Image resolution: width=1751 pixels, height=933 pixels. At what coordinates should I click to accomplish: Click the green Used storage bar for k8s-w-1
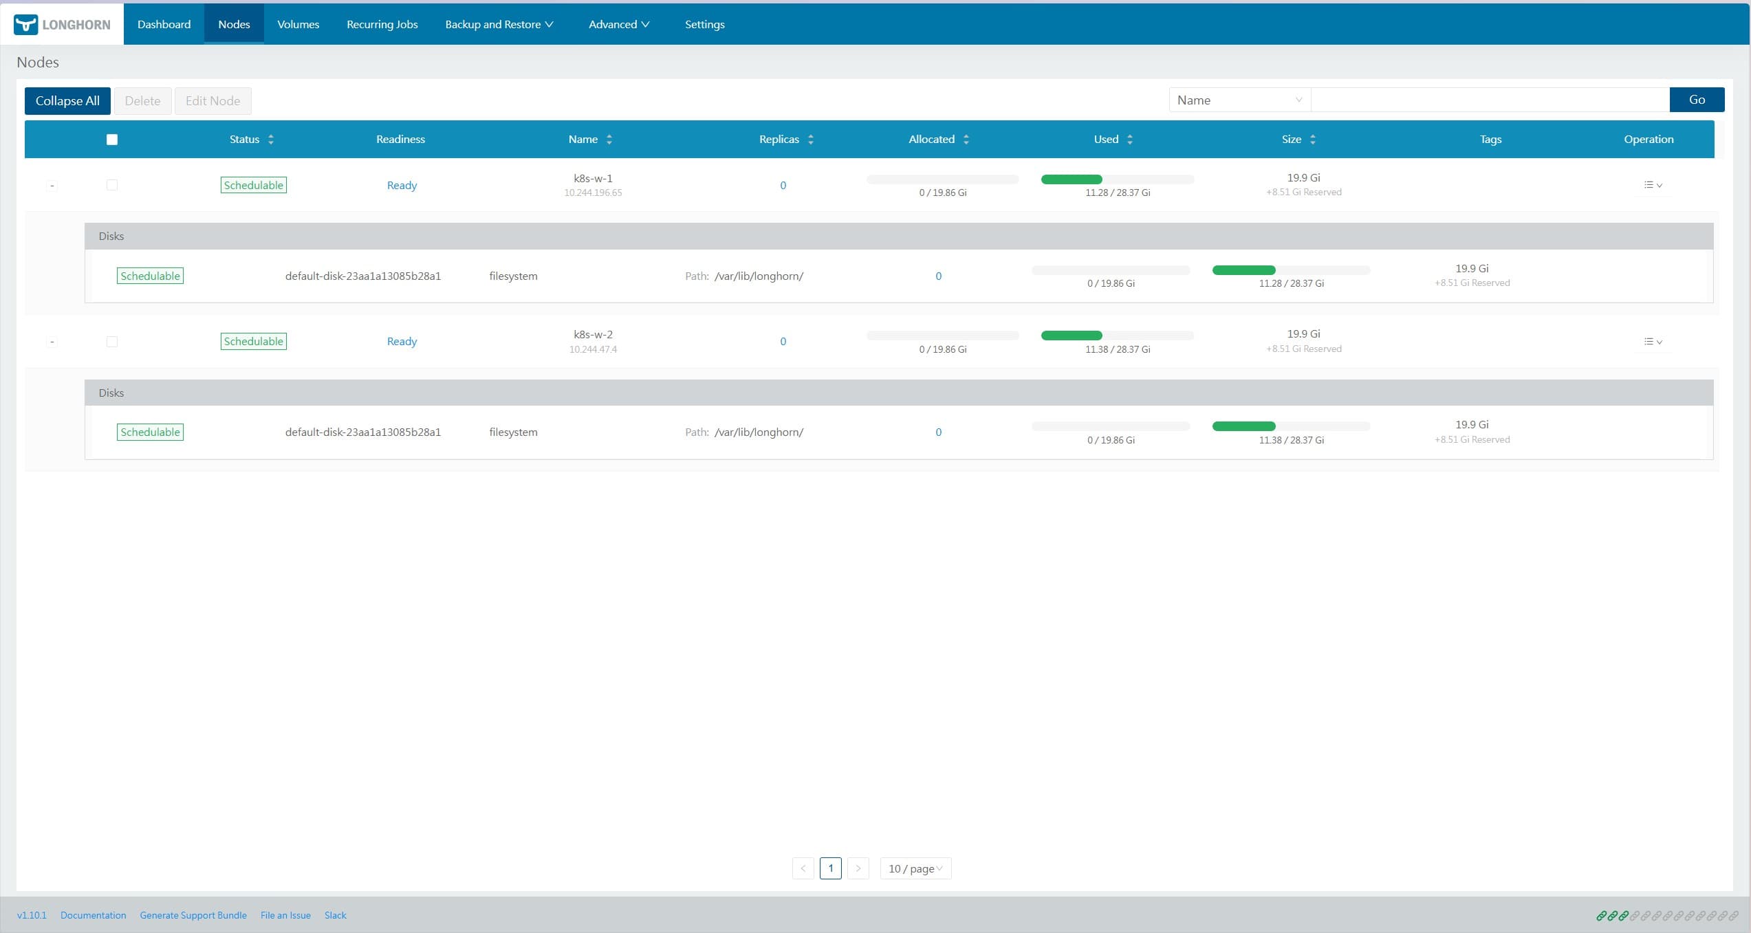pos(1072,179)
